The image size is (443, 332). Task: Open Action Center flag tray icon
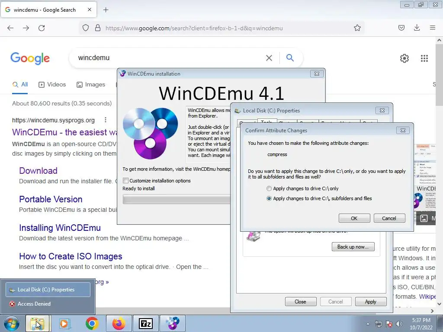[389, 324]
